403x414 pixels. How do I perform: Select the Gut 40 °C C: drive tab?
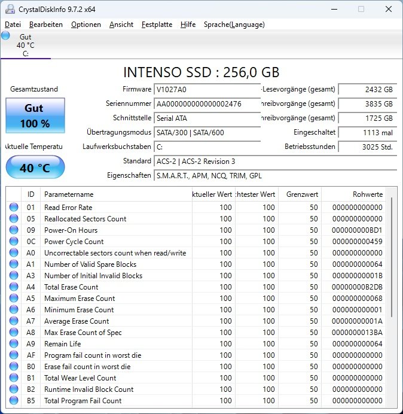point(25,45)
